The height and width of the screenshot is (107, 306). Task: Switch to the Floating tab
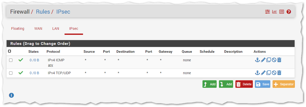(x=18, y=29)
